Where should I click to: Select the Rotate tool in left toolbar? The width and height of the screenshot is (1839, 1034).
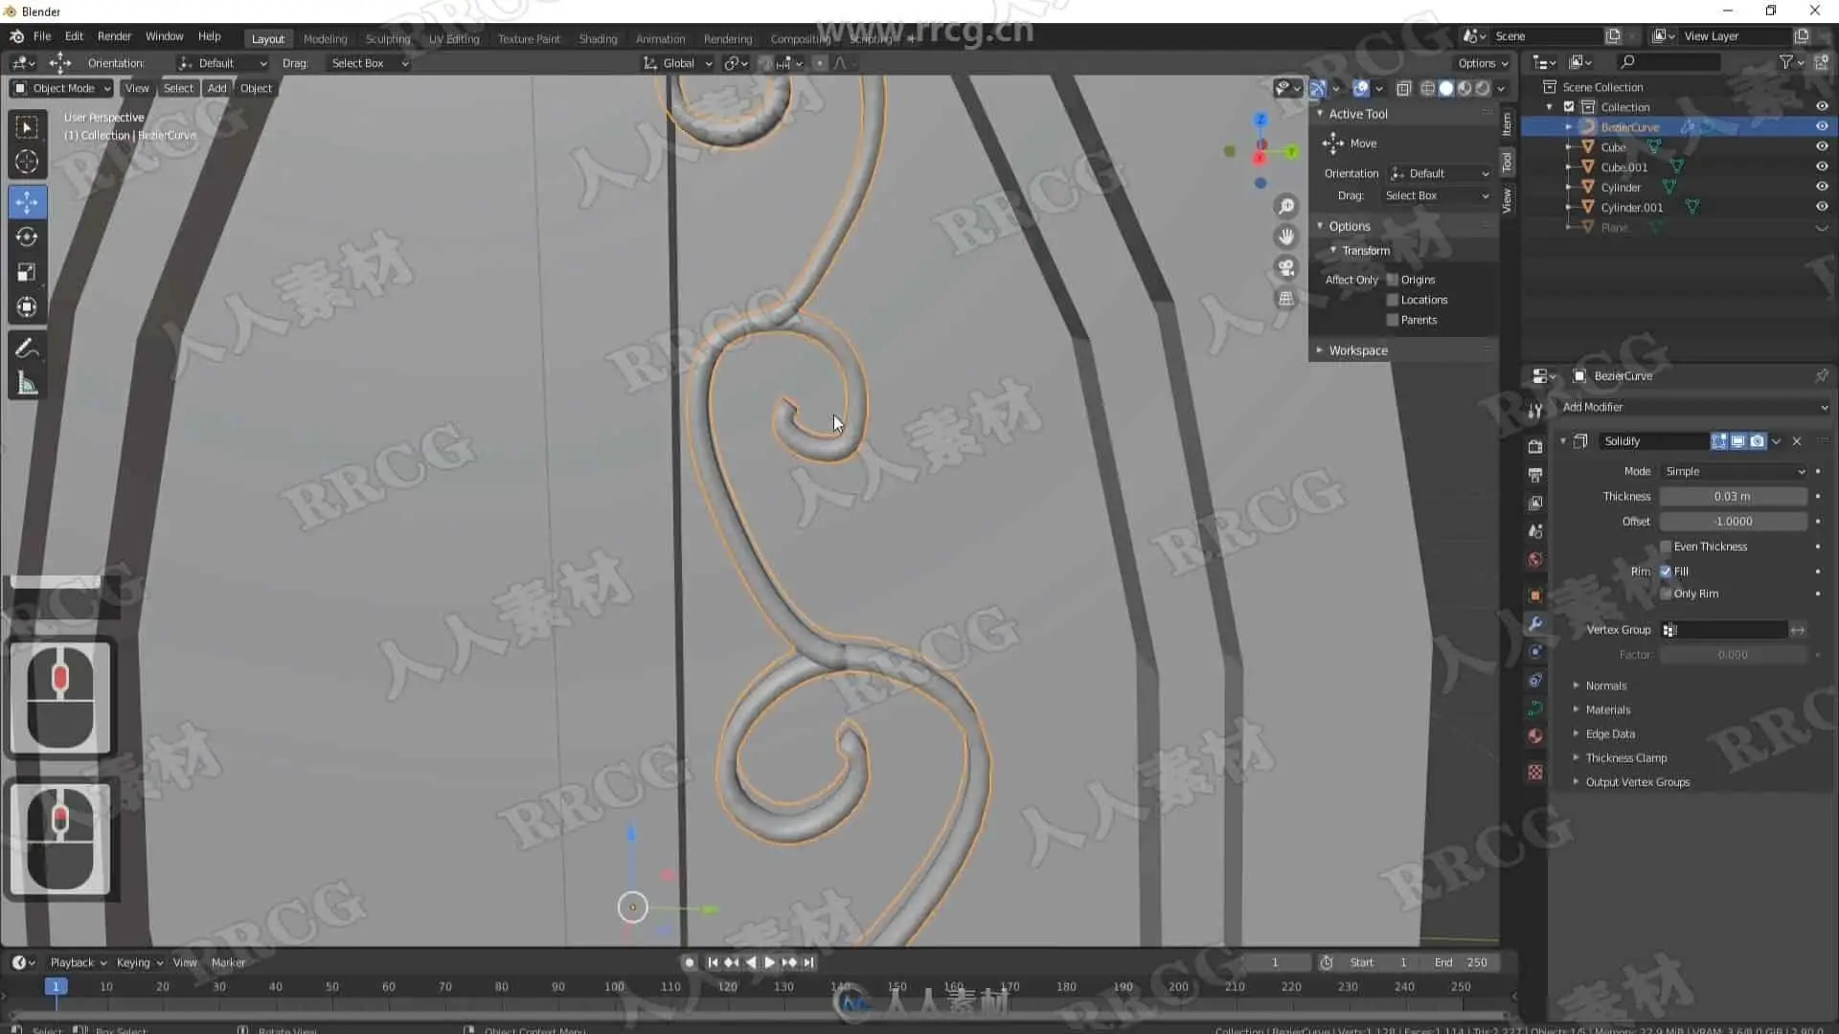(x=27, y=236)
